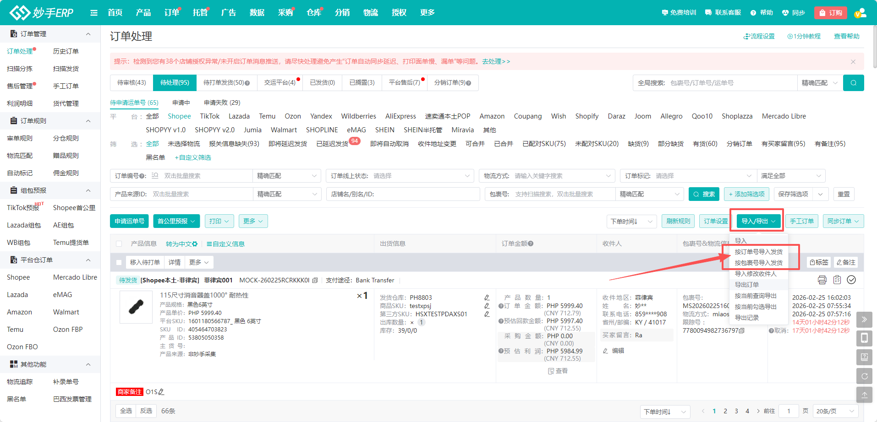
Task: Click the 店铺名/别名/ID input field
Action: pos(403,194)
